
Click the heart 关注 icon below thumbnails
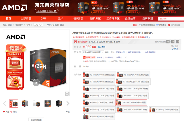4,112
